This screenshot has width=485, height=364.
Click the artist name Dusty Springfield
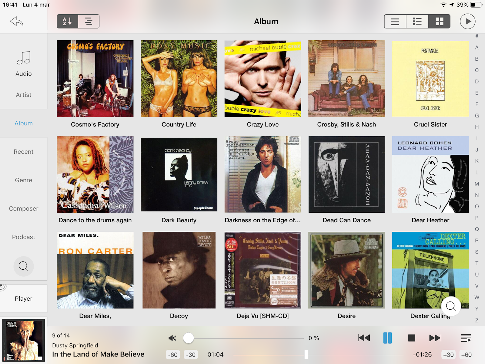point(75,345)
